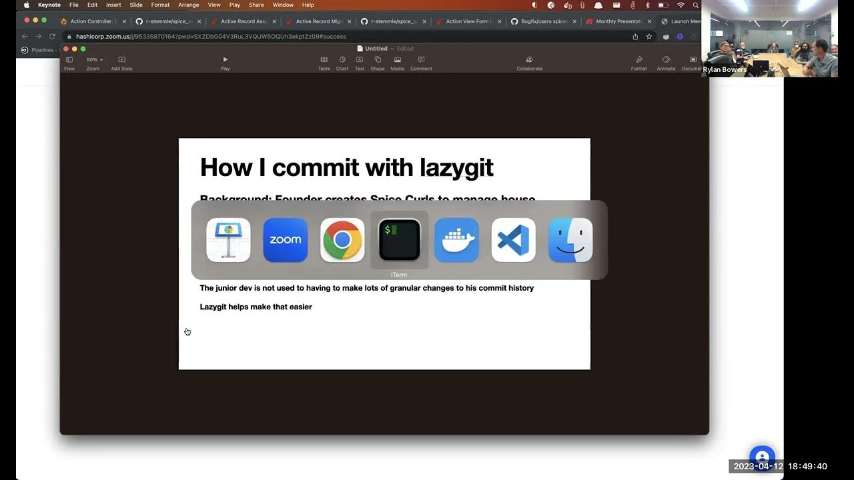The width and height of the screenshot is (854, 480).
Task: Insert a Table in Keynote
Action: [324, 63]
